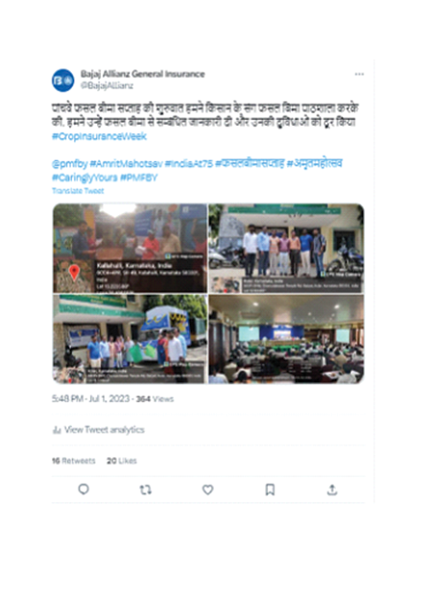Viewport: 431px width, 600px height.
Task: Open the share tweet icon
Action: pos(332,490)
